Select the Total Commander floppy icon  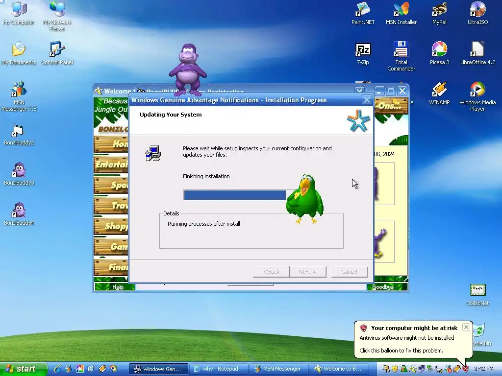401,56
